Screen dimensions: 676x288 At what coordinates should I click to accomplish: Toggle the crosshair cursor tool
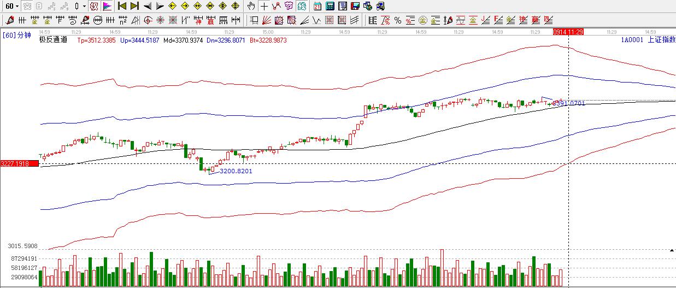click(x=264, y=6)
